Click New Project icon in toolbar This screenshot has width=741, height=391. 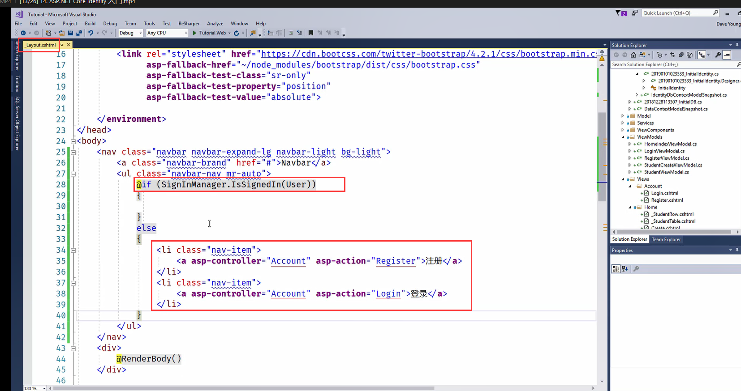pyautogui.click(x=48, y=33)
